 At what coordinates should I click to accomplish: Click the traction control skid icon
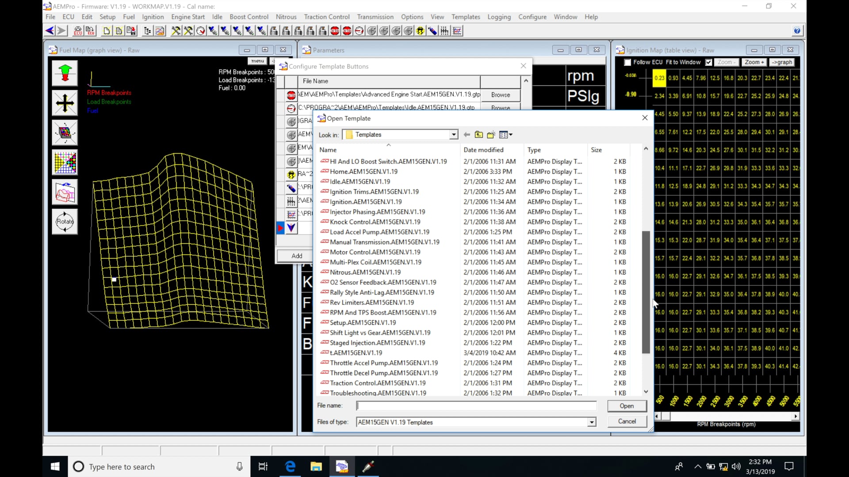(420, 31)
